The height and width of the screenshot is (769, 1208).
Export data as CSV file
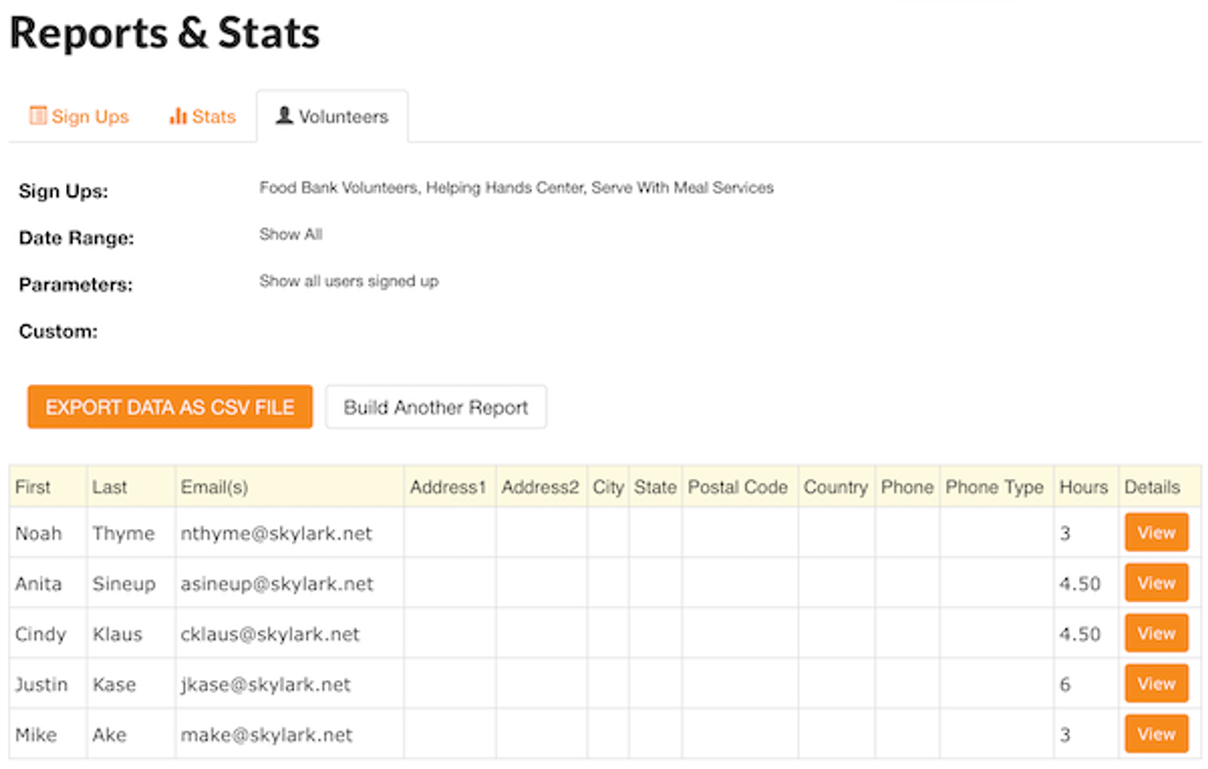coord(170,407)
